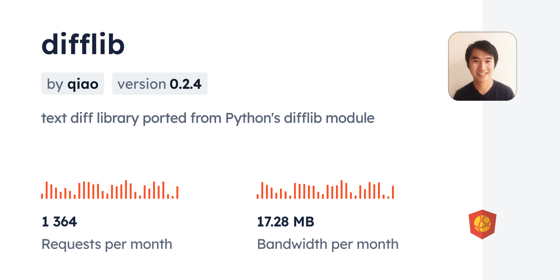The height and width of the screenshot is (280, 560).
Task: Open the author's avatar photo
Action: click(482, 66)
